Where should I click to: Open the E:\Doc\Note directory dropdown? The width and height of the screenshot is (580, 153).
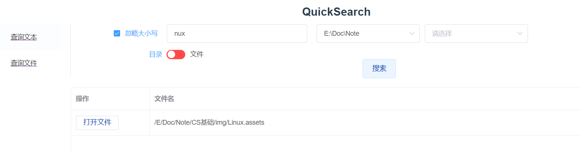click(x=368, y=34)
